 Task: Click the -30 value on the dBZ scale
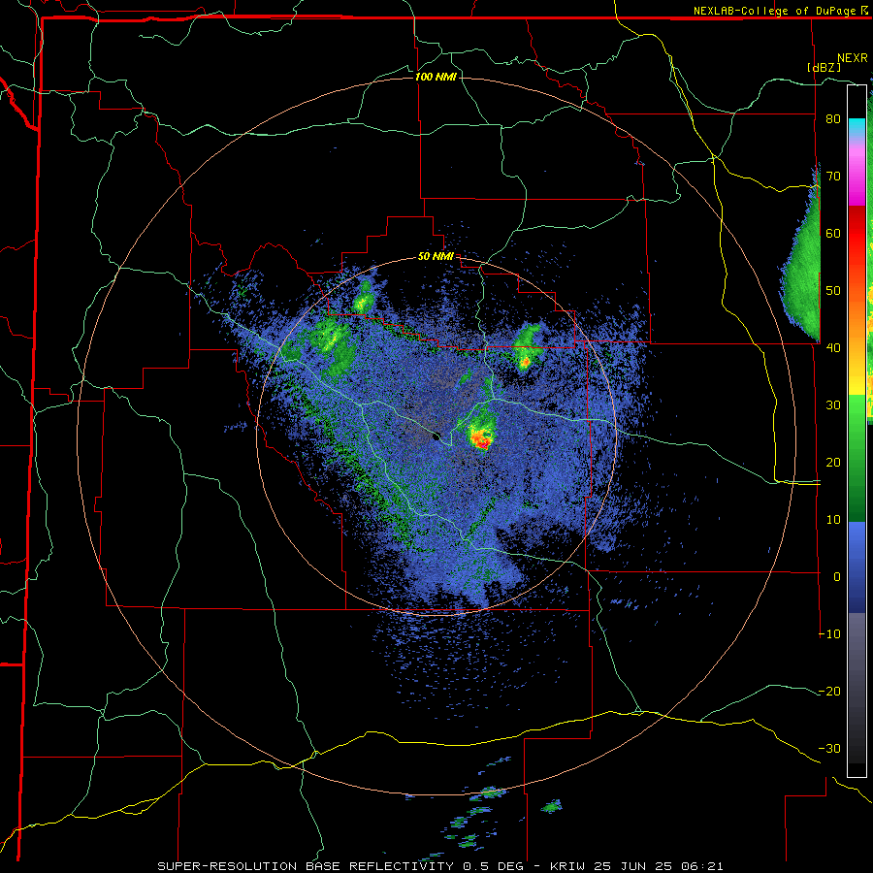pyautogui.click(x=829, y=748)
